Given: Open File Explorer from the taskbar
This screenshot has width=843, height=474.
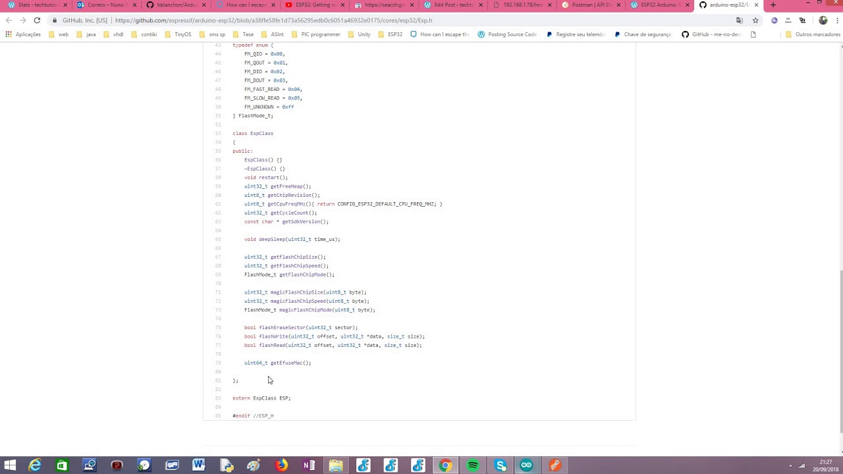Looking at the screenshot, I should click(336, 465).
